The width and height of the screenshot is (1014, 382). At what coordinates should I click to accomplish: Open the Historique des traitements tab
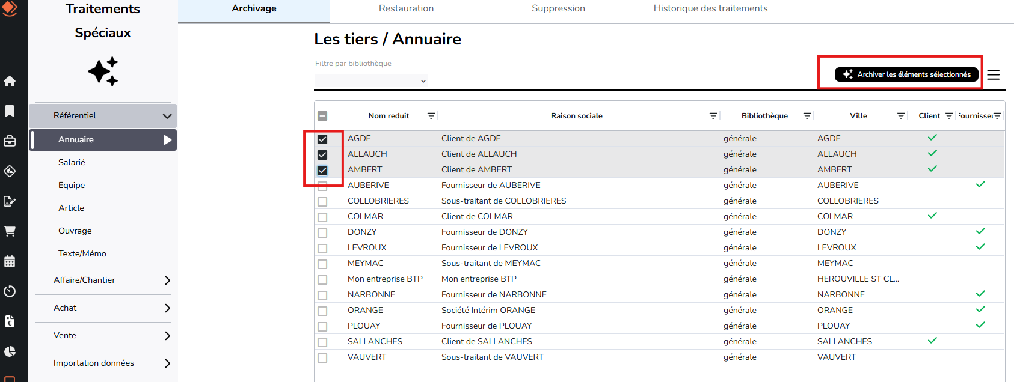711,8
